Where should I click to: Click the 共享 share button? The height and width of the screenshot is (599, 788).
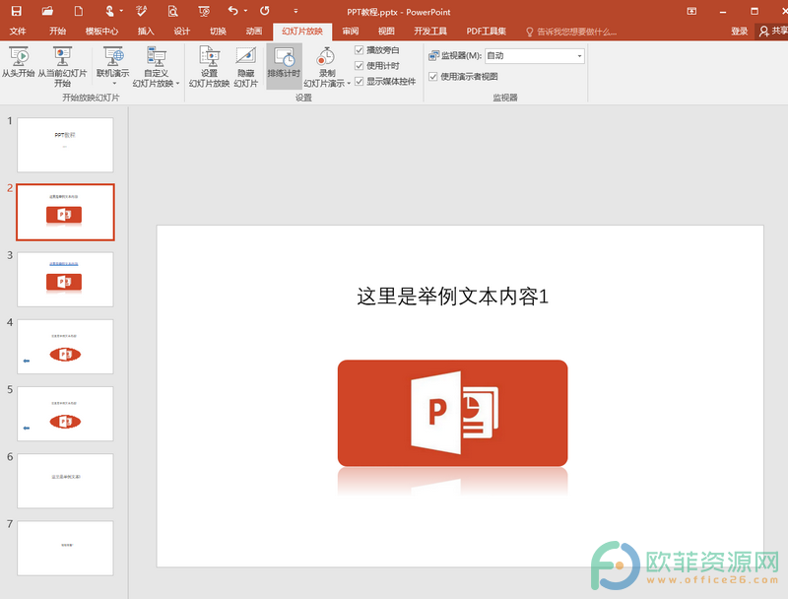[773, 32]
